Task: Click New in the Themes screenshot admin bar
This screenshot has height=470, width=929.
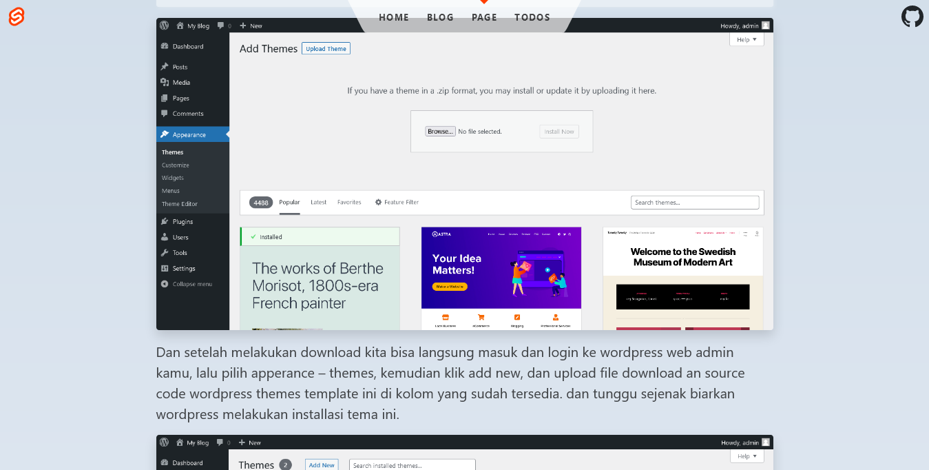Action: click(250, 442)
